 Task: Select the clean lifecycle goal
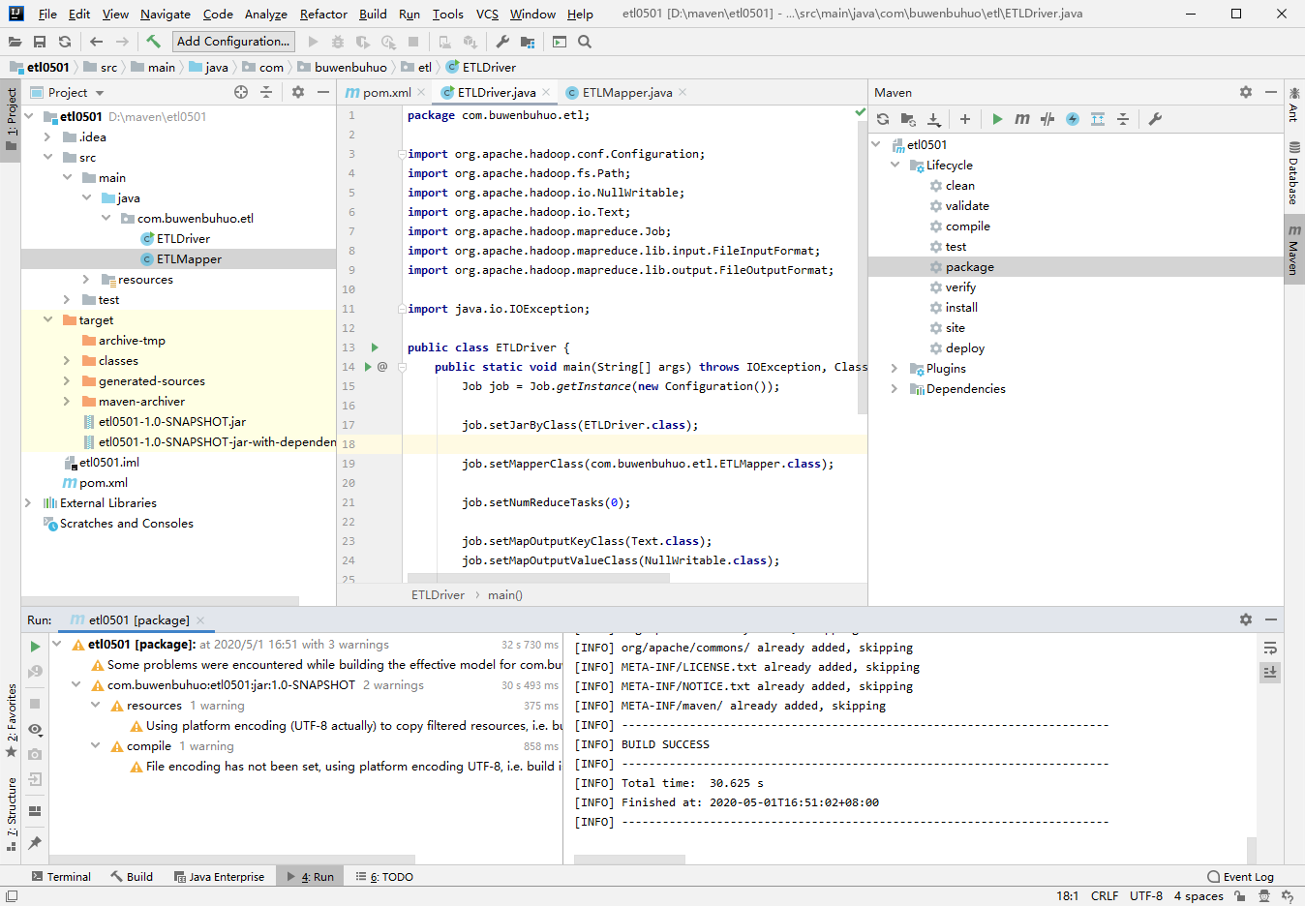tap(959, 185)
